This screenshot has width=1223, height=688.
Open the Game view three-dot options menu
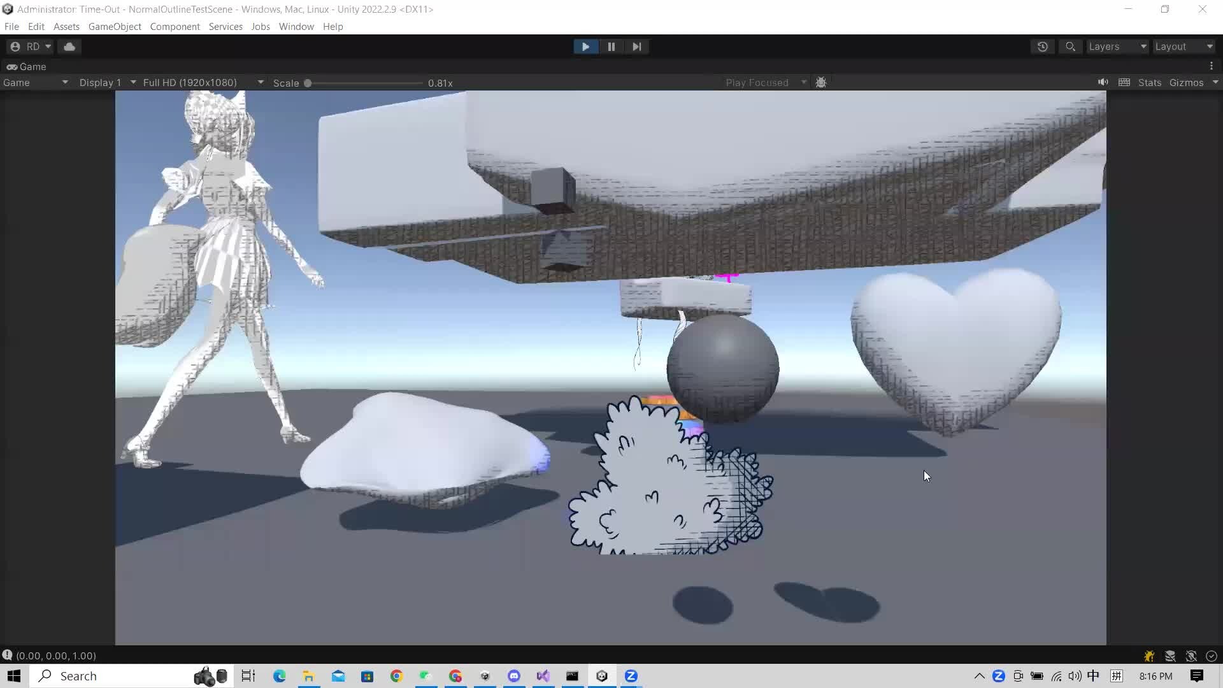pos(1212,66)
